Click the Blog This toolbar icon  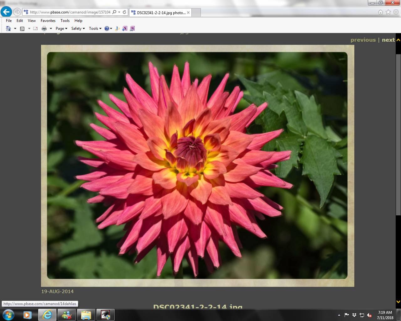117,29
